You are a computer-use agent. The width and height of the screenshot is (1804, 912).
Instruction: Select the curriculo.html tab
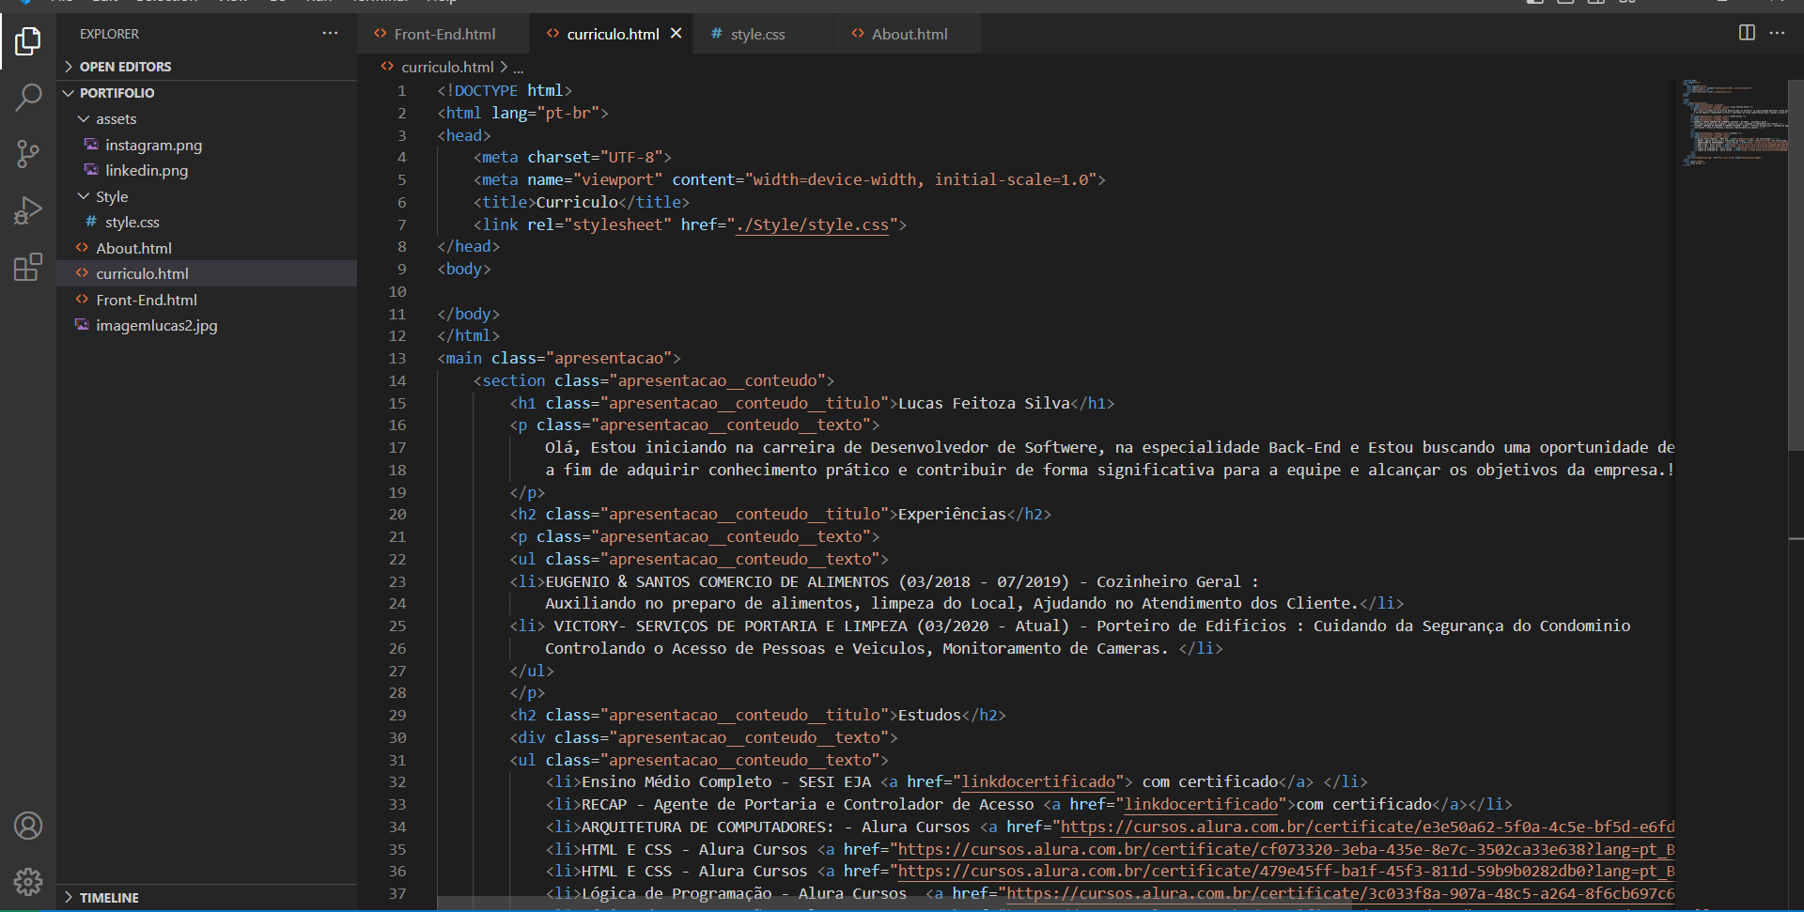pyautogui.click(x=612, y=34)
